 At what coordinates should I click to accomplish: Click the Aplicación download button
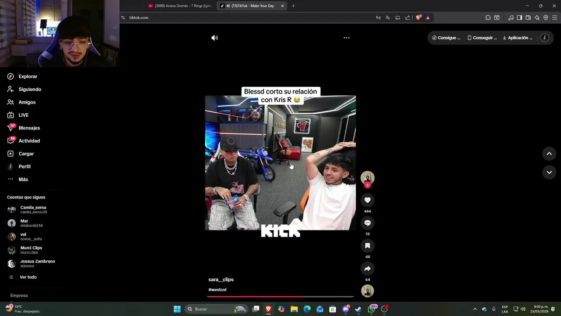click(x=518, y=38)
